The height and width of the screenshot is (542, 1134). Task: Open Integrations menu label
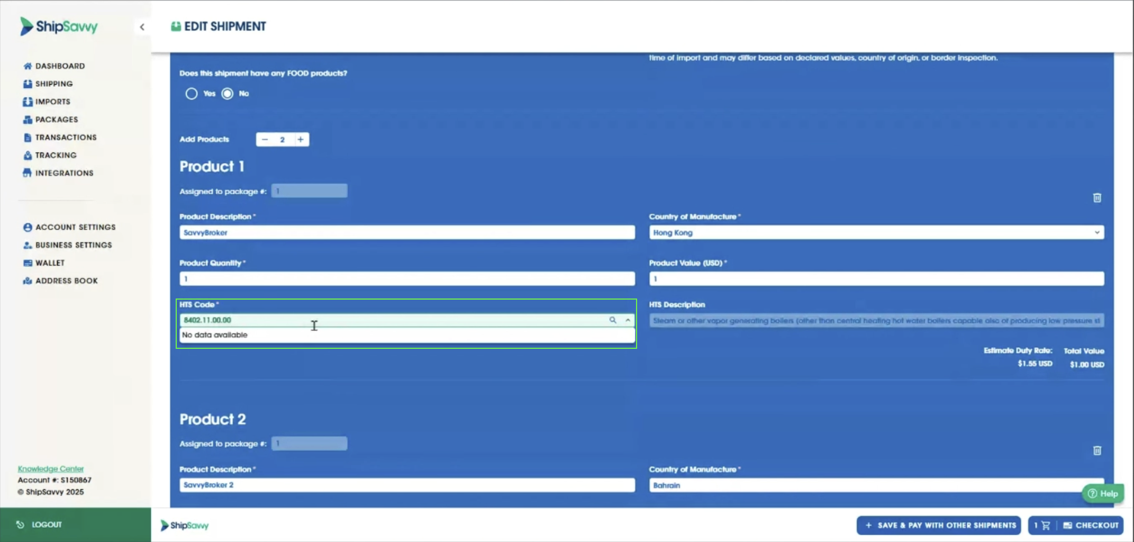coord(65,173)
